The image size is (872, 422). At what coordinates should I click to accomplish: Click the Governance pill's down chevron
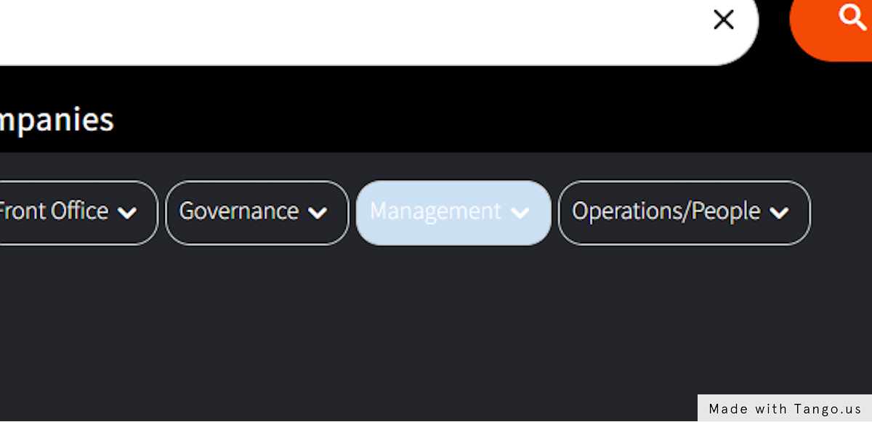point(318,213)
